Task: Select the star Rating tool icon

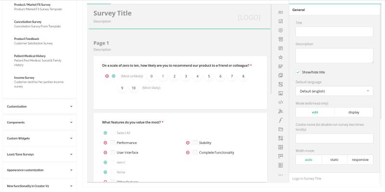Action: (x=281, y=57)
